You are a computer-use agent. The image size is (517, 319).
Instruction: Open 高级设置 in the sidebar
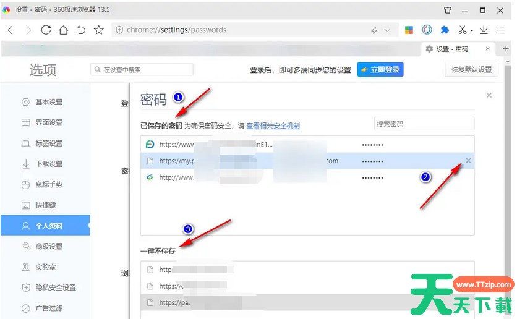point(49,246)
